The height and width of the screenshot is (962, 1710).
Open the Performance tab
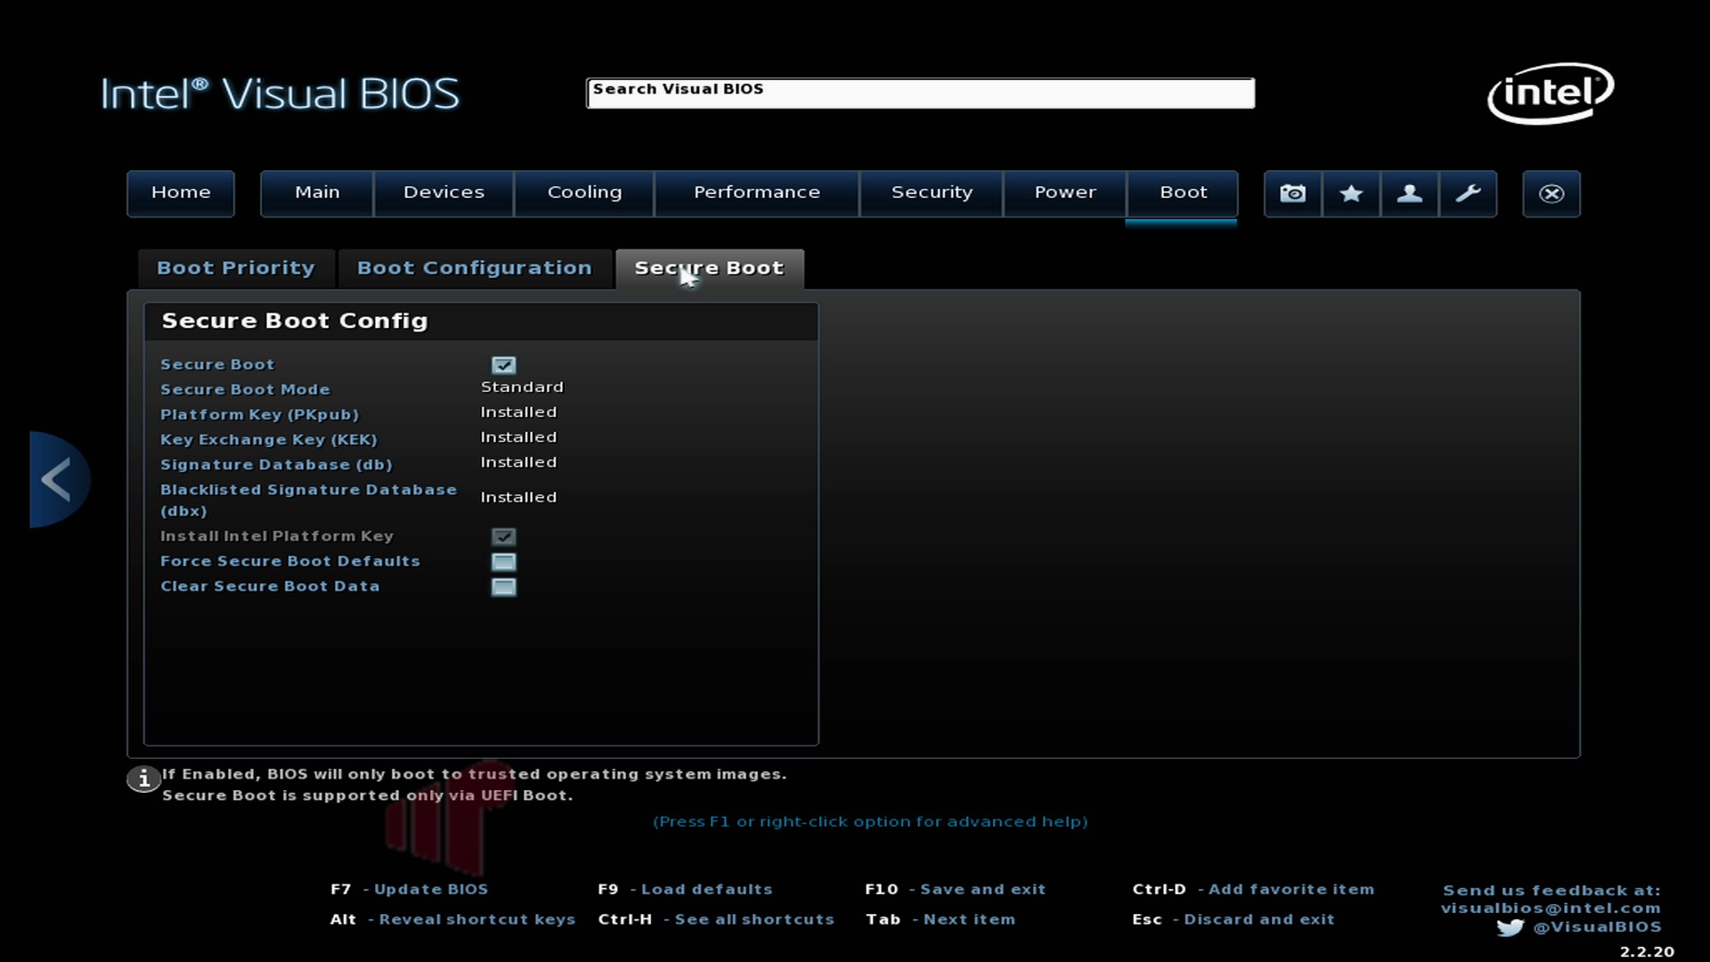[757, 193]
